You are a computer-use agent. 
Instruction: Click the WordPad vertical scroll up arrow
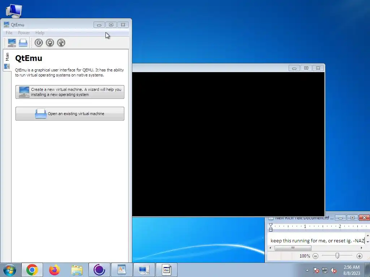(367, 236)
